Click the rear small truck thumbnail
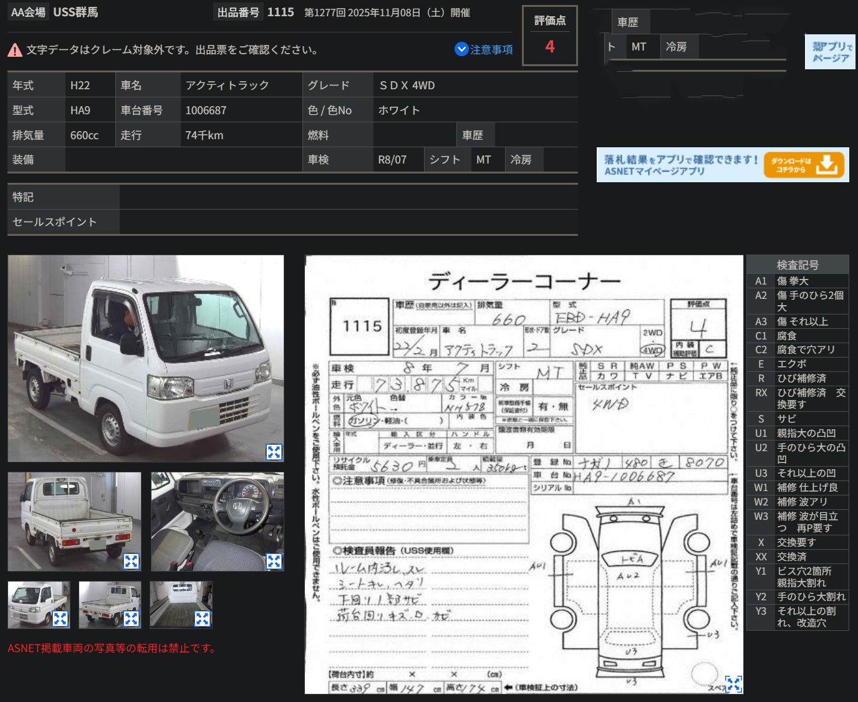Screen dimensions: 858x702 click(110, 605)
